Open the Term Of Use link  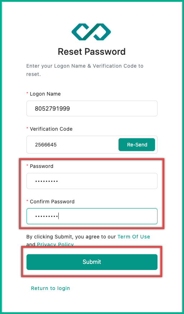click(134, 237)
